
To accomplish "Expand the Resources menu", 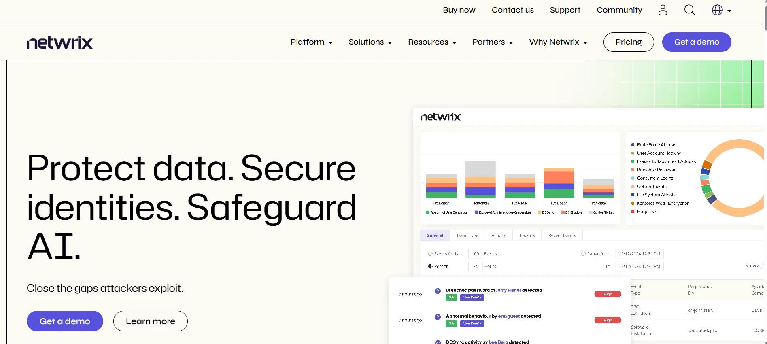I will [x=432, y=42].
